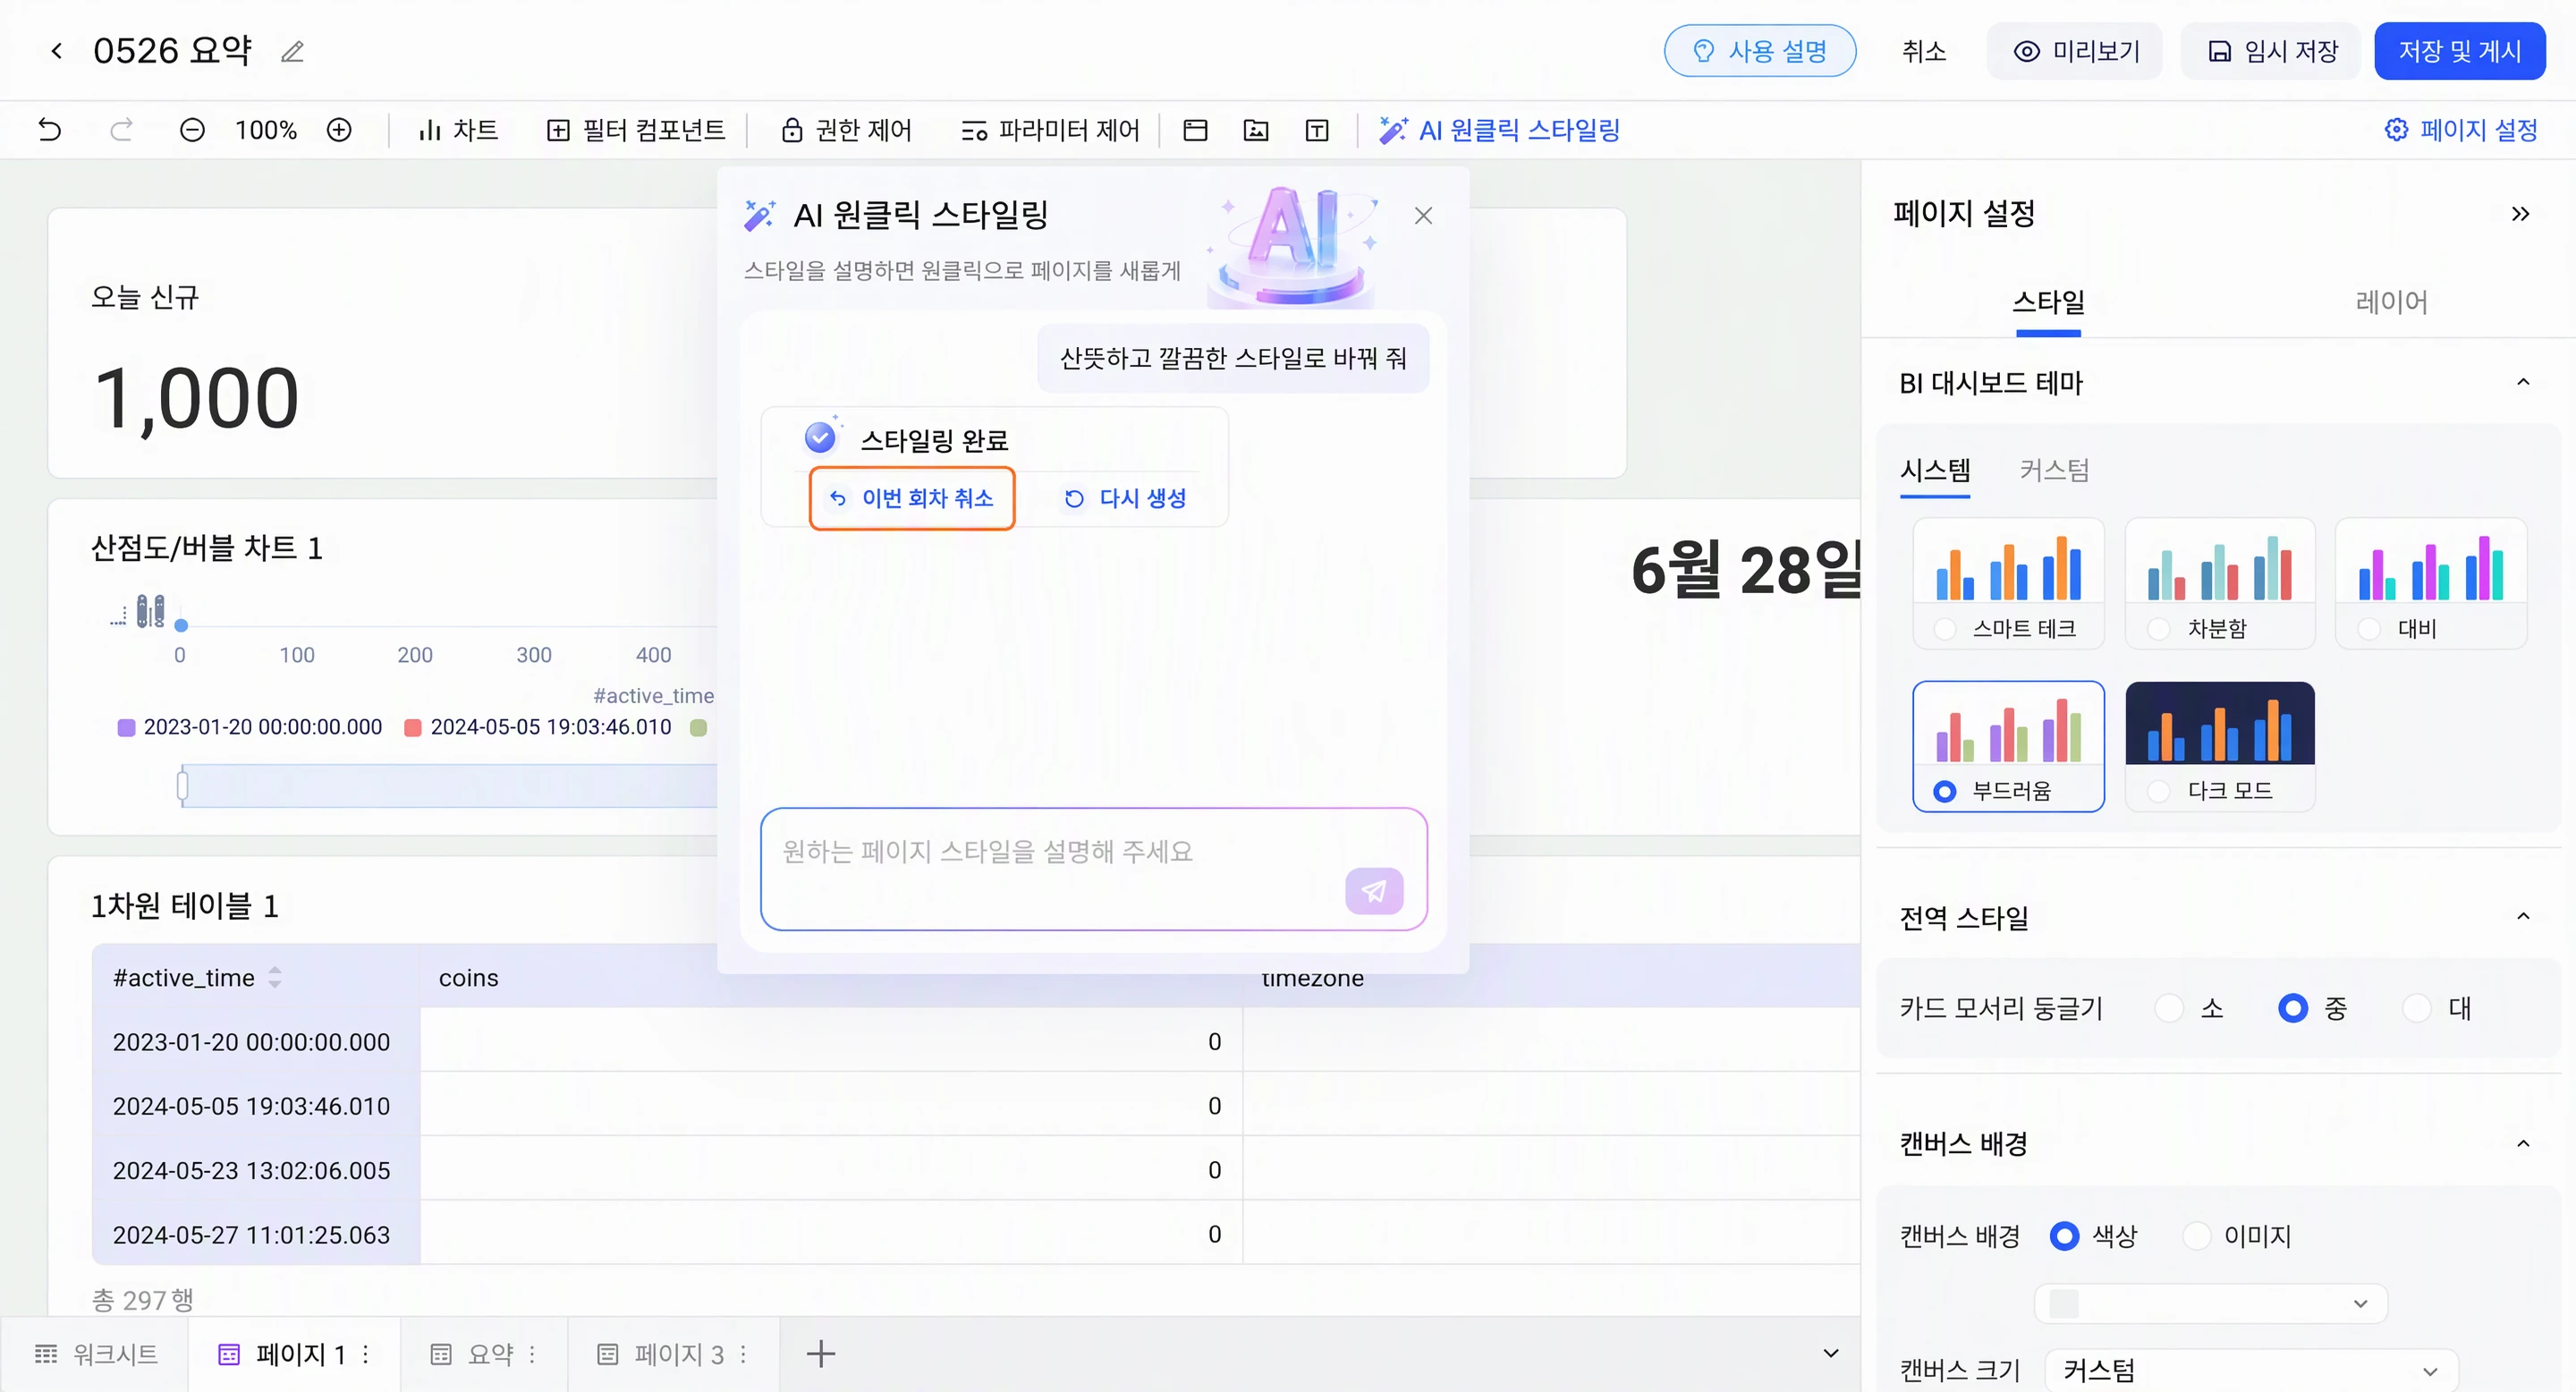
Task: Open the 워크시트 tab
Action: click(x=97, y=1354)
